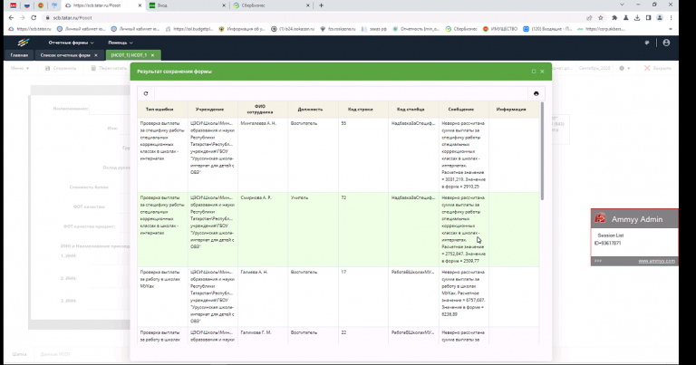Refresh the error results table

coord(146,93)
